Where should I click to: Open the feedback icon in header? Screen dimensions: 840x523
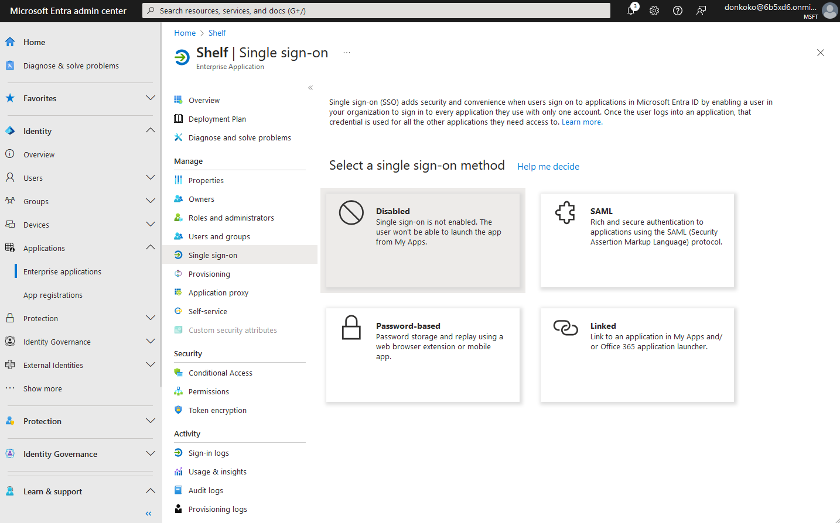coord(701,11)
